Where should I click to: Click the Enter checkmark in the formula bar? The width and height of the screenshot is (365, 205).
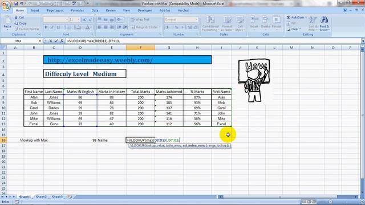click(x=56, y=41)
